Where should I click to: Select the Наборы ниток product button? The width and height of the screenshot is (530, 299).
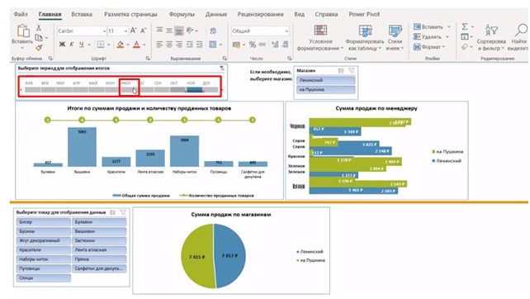43,259
